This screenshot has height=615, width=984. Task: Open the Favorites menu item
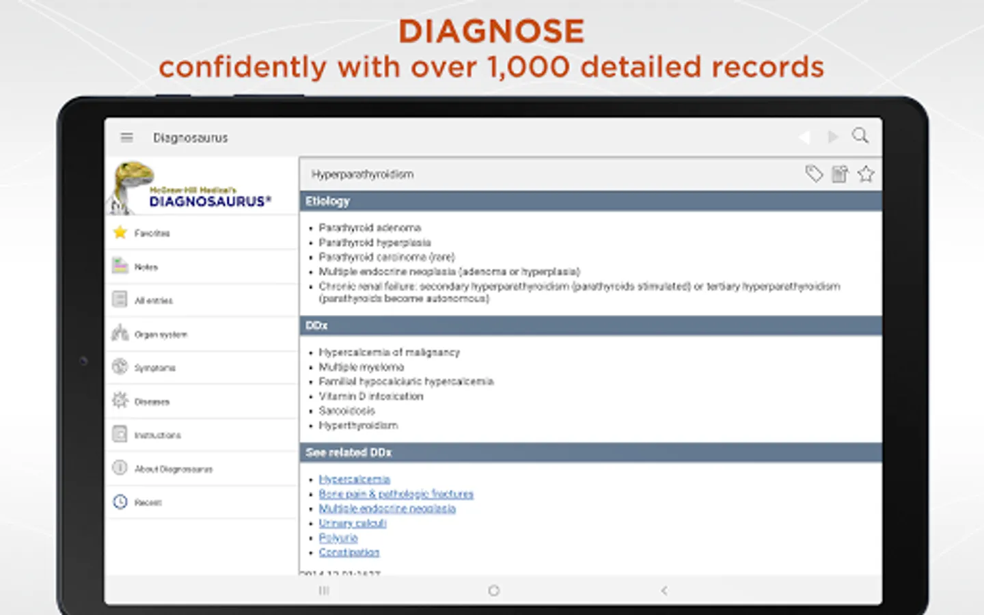coord(202,233)
